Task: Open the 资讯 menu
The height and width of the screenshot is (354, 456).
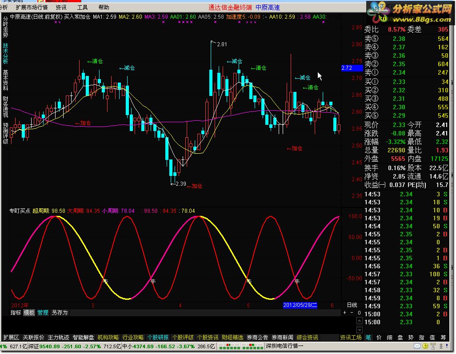Action: coord(61,8)
